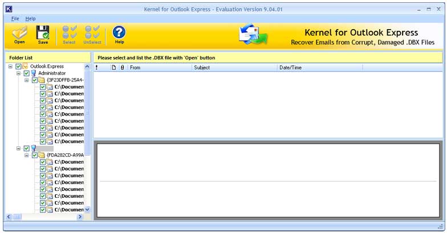Click the exclamation priority column header

coord(97,67)
